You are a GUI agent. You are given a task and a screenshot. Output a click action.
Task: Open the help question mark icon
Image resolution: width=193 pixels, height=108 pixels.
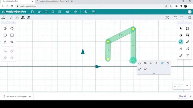pyautogui.click(x=75, y=12)
